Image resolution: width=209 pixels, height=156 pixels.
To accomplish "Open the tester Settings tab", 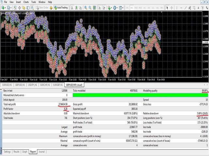I will pos(7,152).
